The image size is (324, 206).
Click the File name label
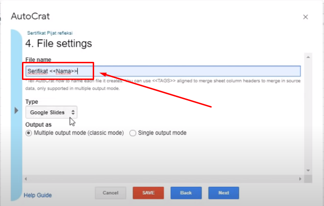point(38,59)
